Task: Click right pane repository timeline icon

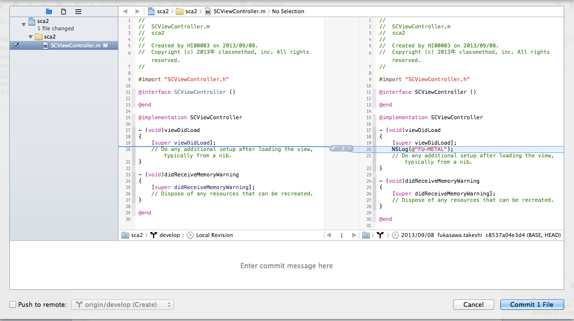Action: coord(366,235)
